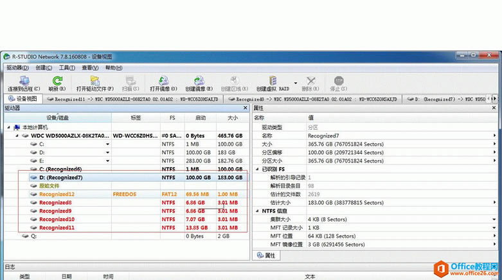502x280 pixels.
Task: Sort by the Device/Disk column header
Action: click(58, 118)
